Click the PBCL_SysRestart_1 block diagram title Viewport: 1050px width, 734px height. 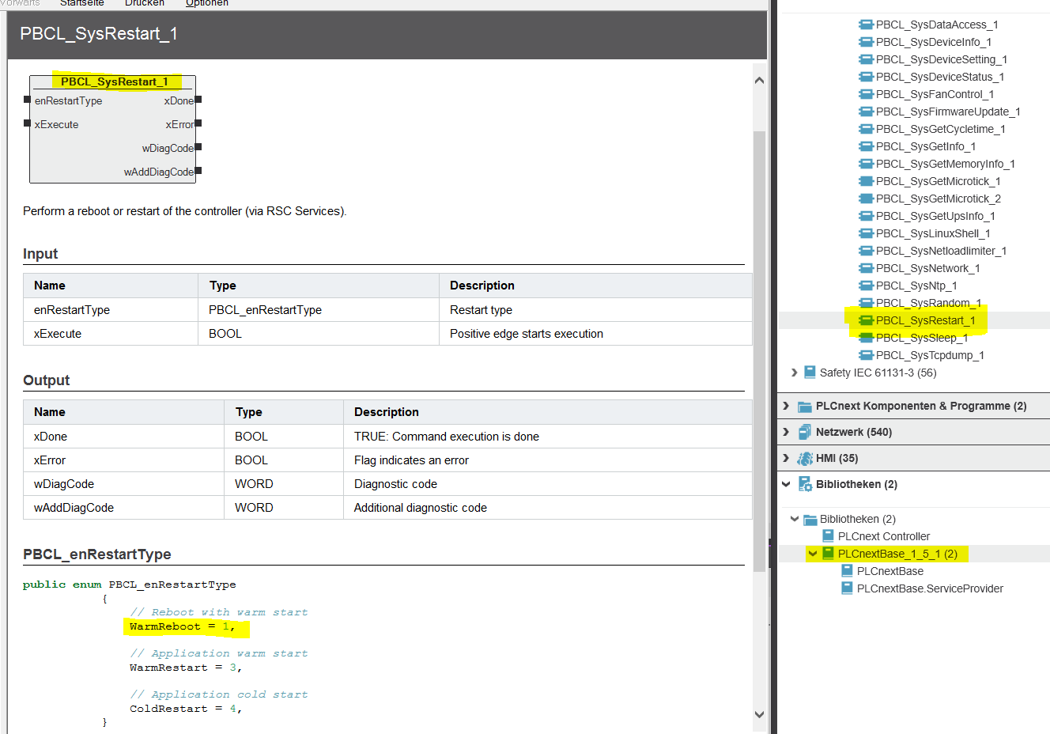coord(114,81)
